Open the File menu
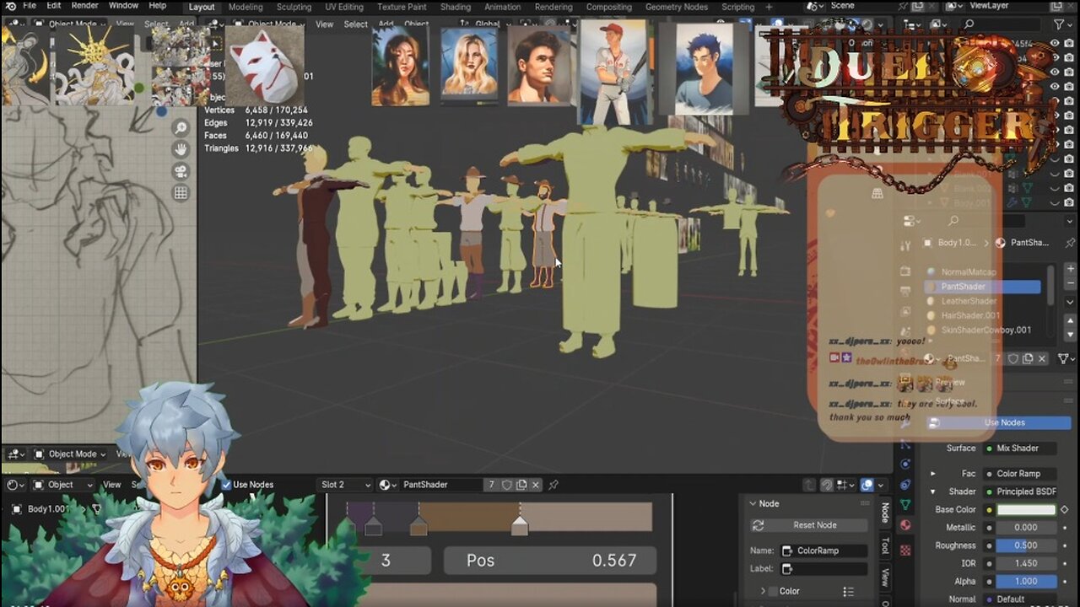The image size is (1080, 607). pyautogui.click(x=30, y=6)
